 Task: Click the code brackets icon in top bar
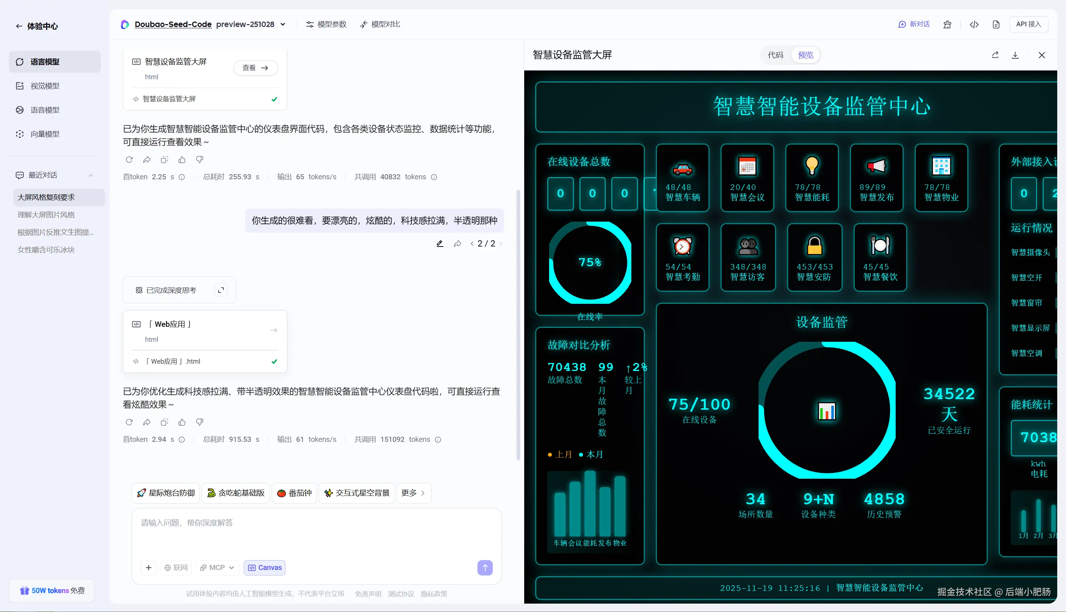coord(974,24)
